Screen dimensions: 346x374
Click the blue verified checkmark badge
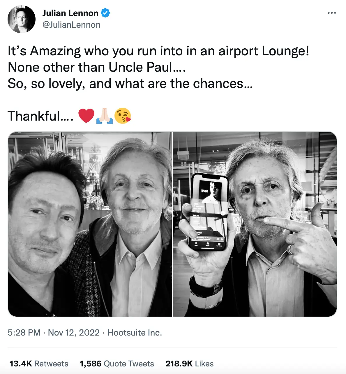105,13
